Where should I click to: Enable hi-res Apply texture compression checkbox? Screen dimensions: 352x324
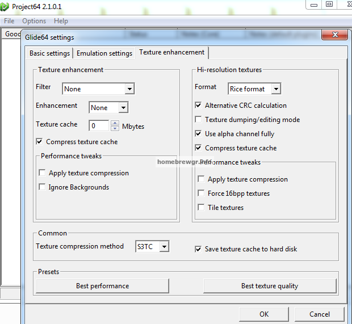pyautogui.click(x=201, y=179)
